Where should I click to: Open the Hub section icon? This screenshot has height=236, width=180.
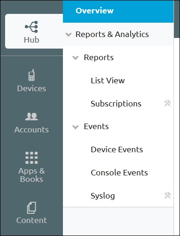click(x=31, y=27)
